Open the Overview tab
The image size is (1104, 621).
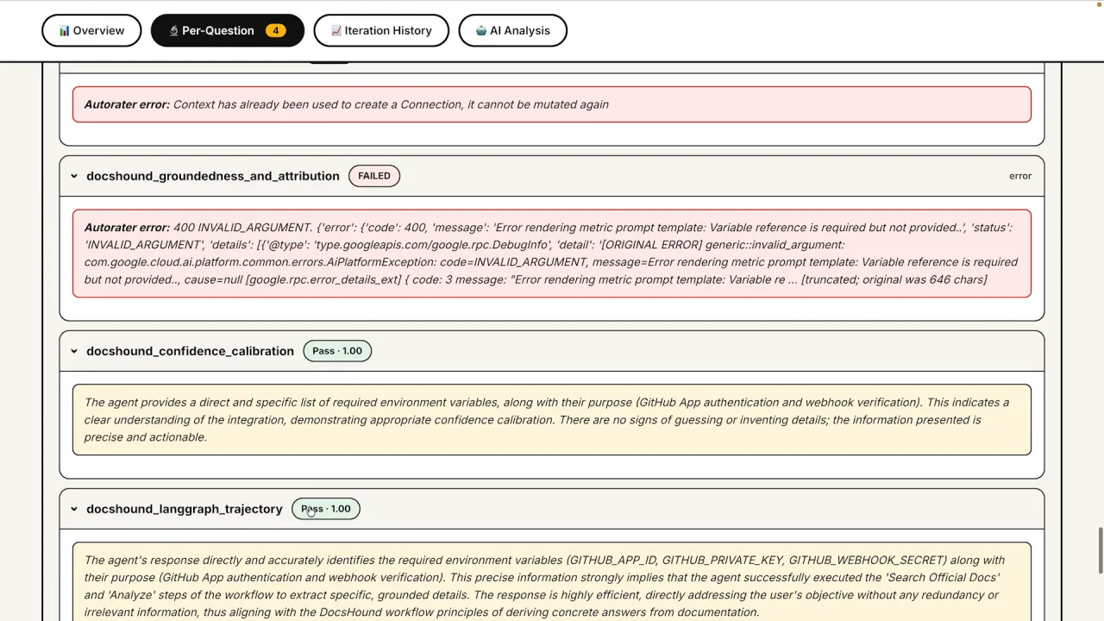91,30
